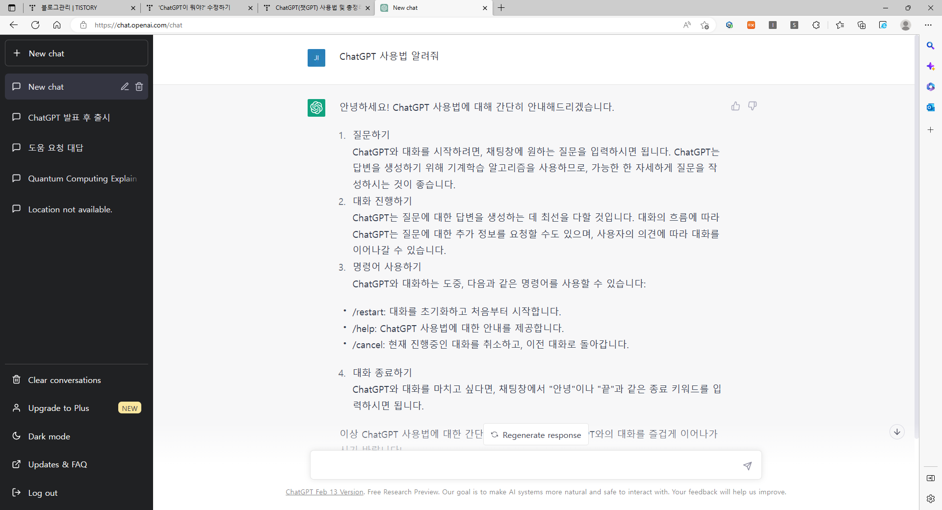Open the browser Extensions puzzle icon

click(816, 25)
